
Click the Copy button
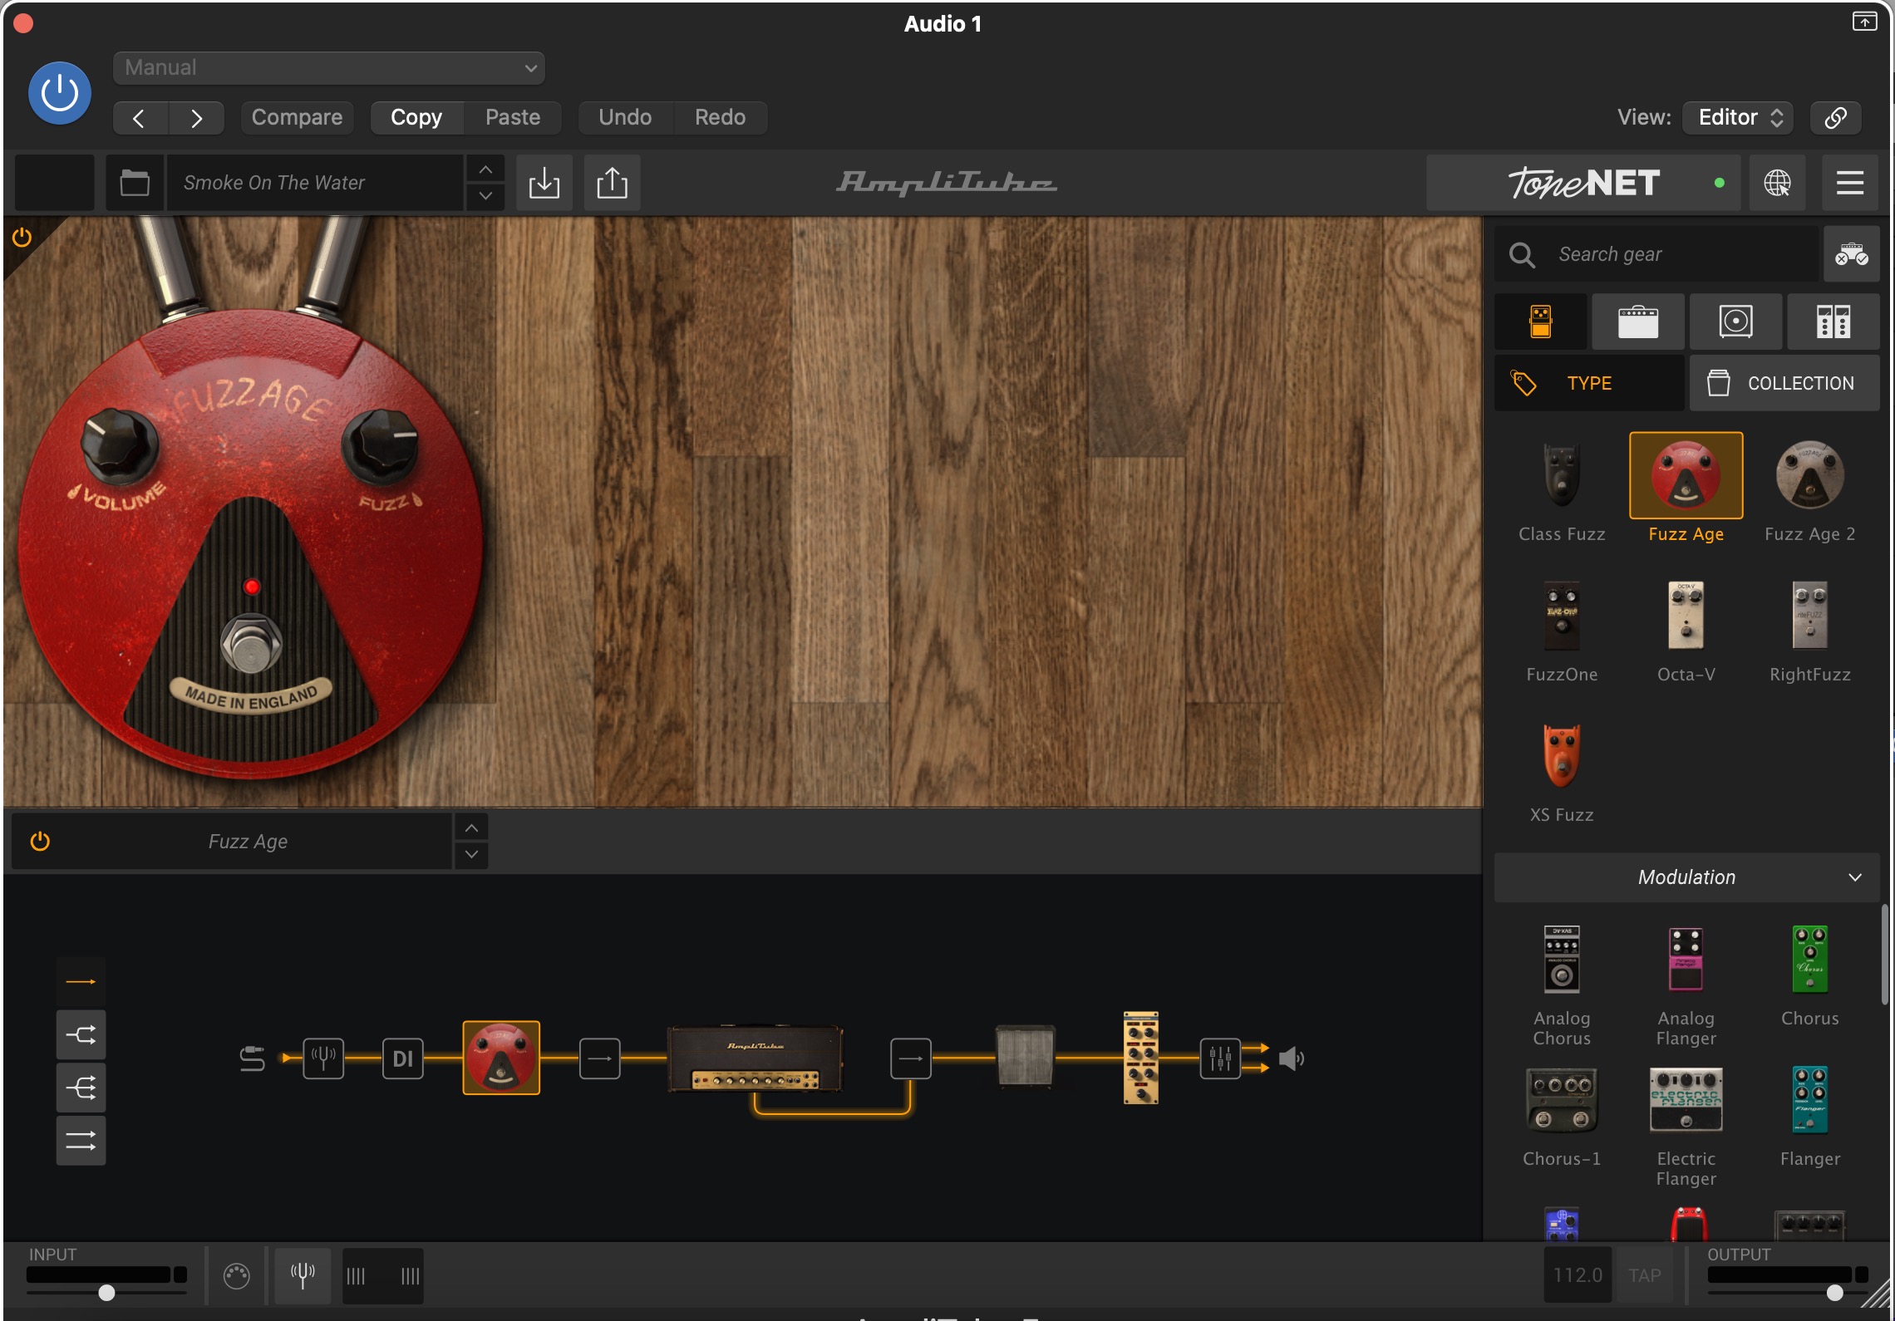(x=416, y=117)
